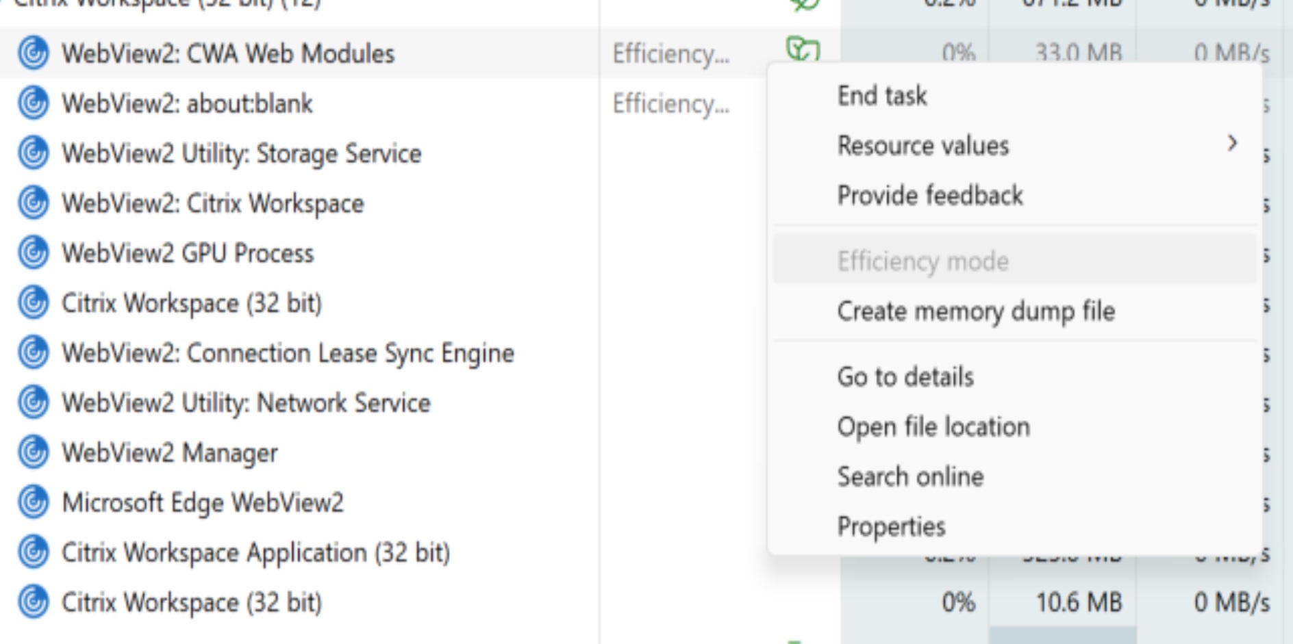Select WebView2: Connection Lease Sync Engine row
This screenshot has width=1293, height=644.
click(288, 353)
